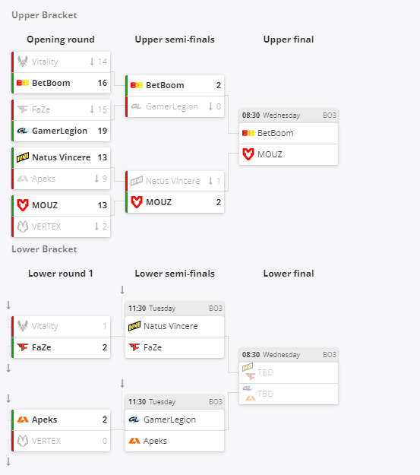The height and width of the screenshot is (475, 420).
Task: Click GamerLegion logo in Opening round match
Action: pos(23,131)
